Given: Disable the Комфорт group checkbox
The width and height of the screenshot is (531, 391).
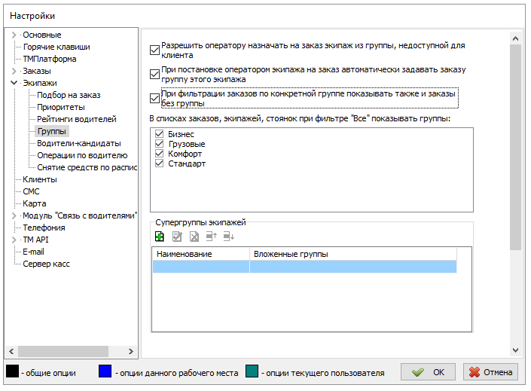Looking at the screenshot, I should [159, 154].
